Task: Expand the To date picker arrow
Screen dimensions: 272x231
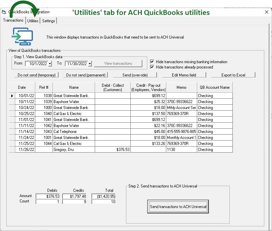Action: tap(90, 64)
